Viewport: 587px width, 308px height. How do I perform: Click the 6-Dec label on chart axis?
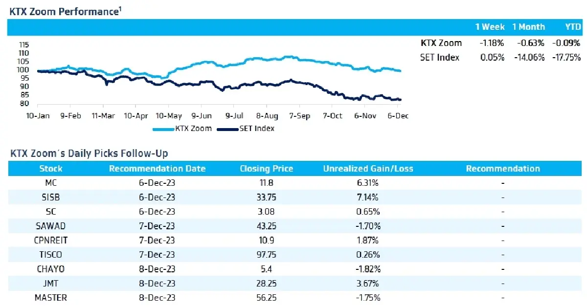pyautogui.click(x=397, y=116)
